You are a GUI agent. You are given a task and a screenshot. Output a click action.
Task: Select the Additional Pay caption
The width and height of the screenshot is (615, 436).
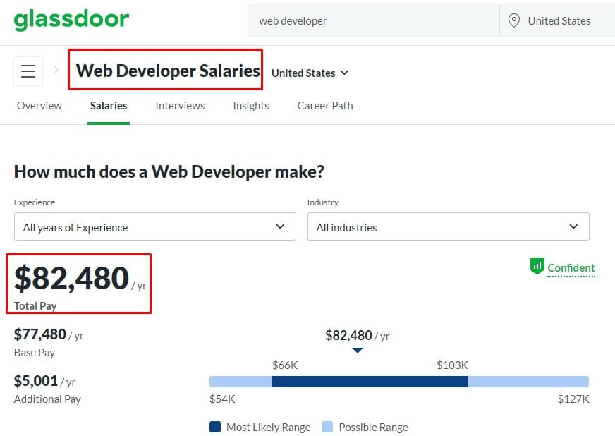point(47,399)
